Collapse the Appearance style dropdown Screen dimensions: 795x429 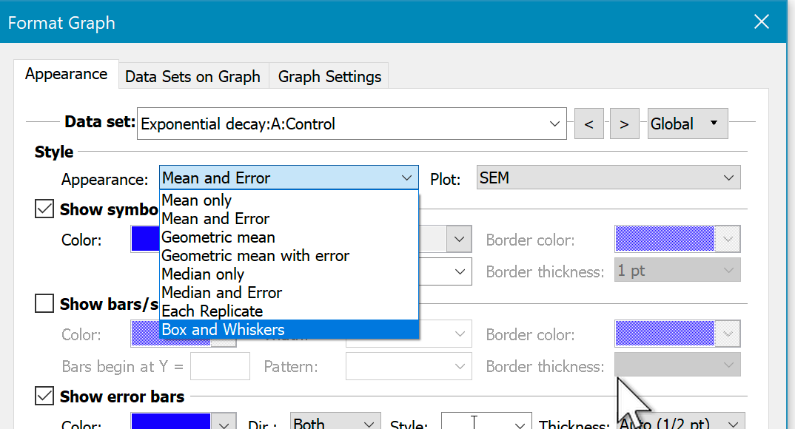coord(406,178)
